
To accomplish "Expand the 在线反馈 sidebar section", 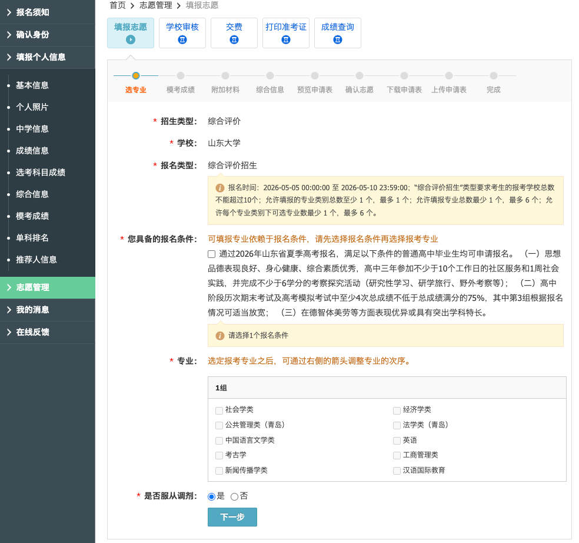I will 48,332.
